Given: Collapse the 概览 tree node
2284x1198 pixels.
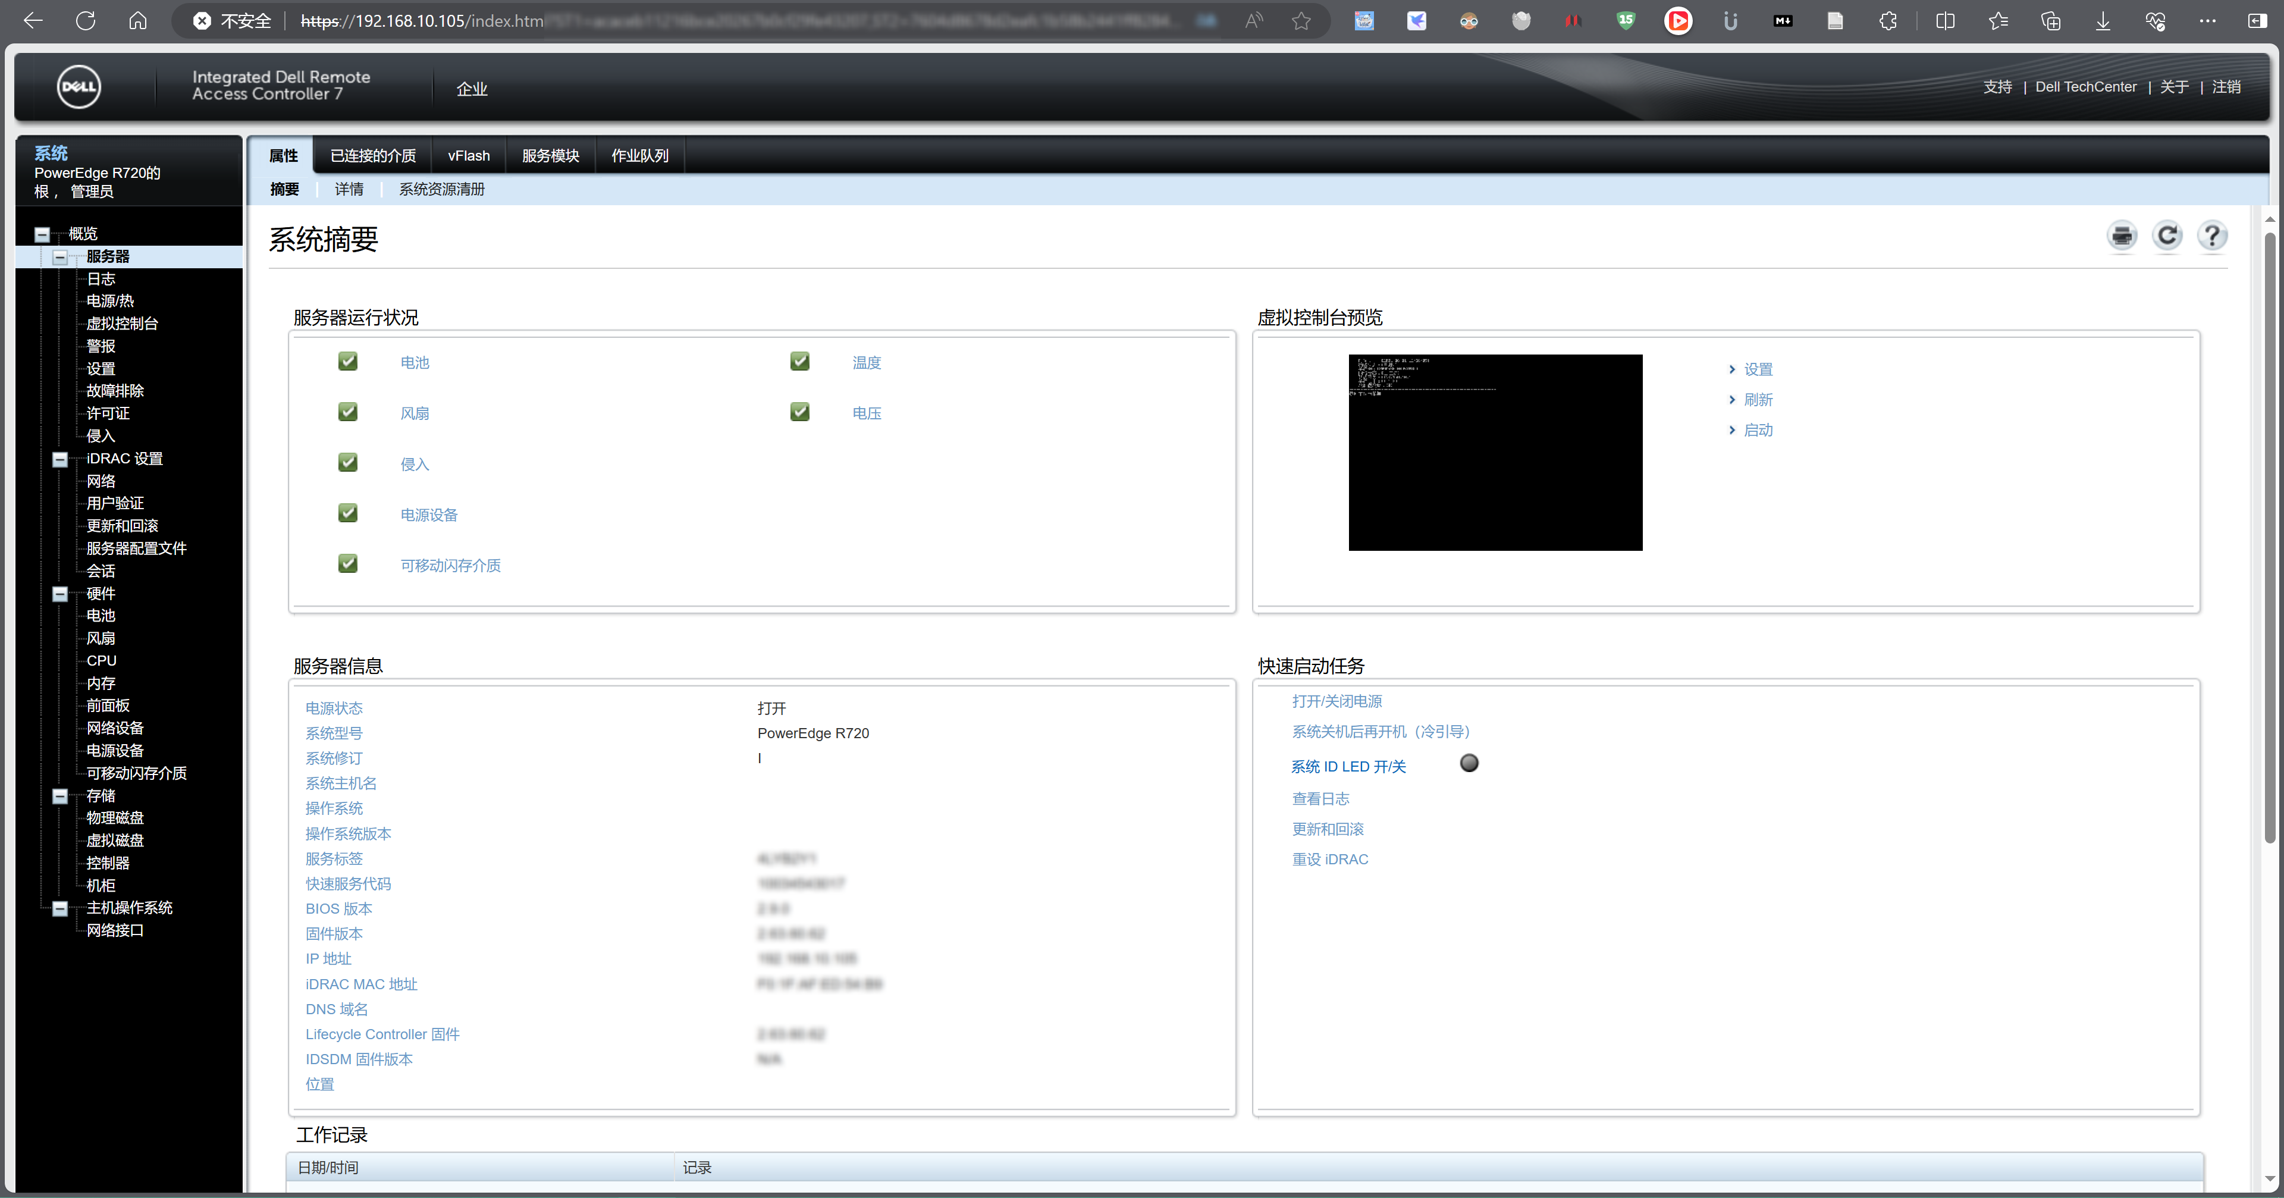Looking at the screenshot, I should [x=42, y=234].
